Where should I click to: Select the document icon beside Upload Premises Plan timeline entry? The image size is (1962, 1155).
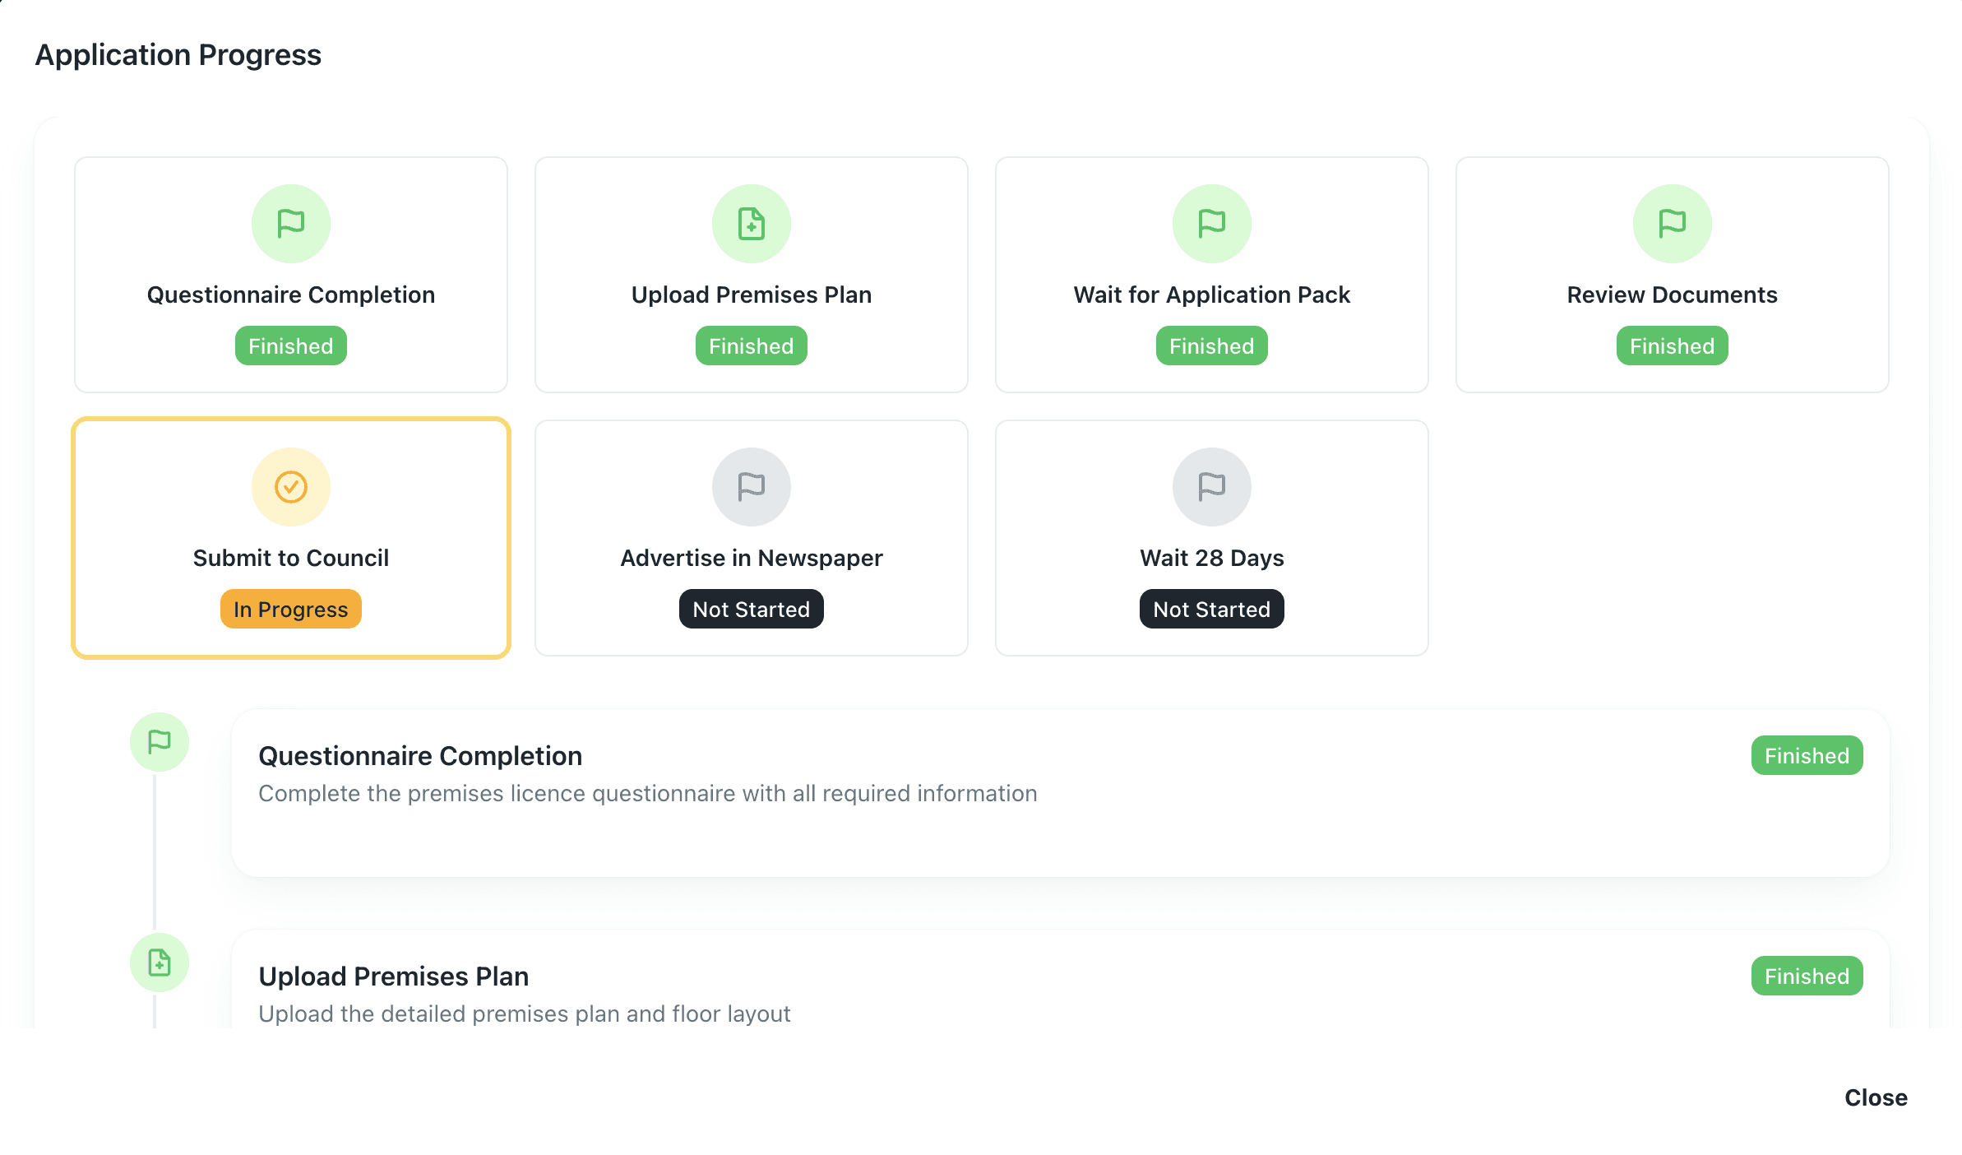pos(158,961)
